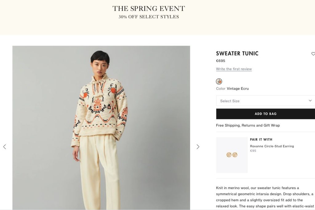Screen dimensions: 315x210
Task: Open Roanne Circle-Stud Earring thumbnail
Action: click(232, 155)
